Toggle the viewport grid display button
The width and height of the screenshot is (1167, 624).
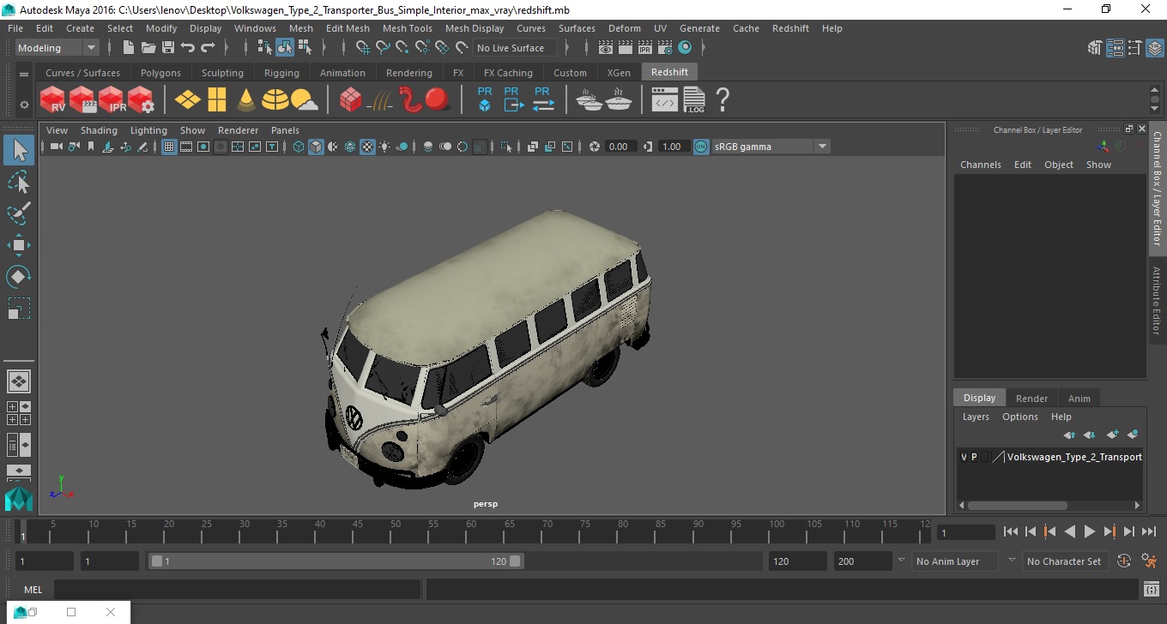coord(169,147)
